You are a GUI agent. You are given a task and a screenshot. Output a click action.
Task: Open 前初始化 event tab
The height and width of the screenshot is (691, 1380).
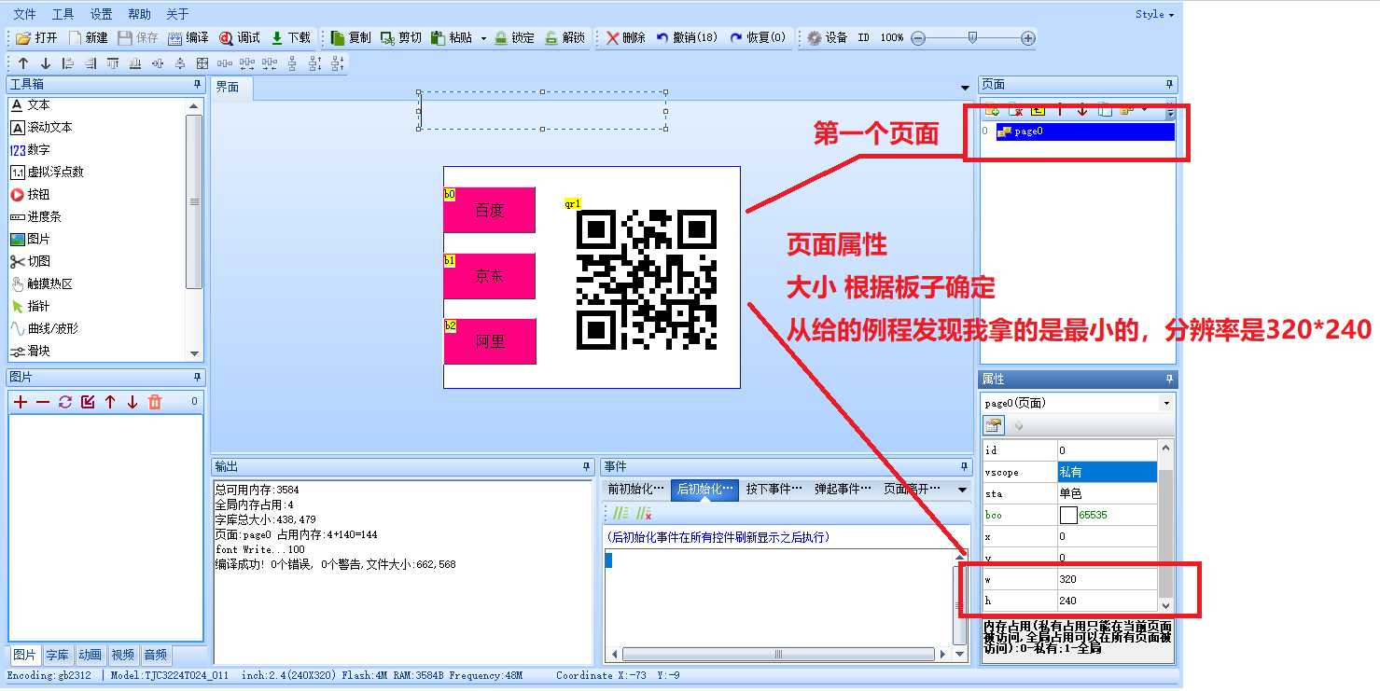coord(635,489)
